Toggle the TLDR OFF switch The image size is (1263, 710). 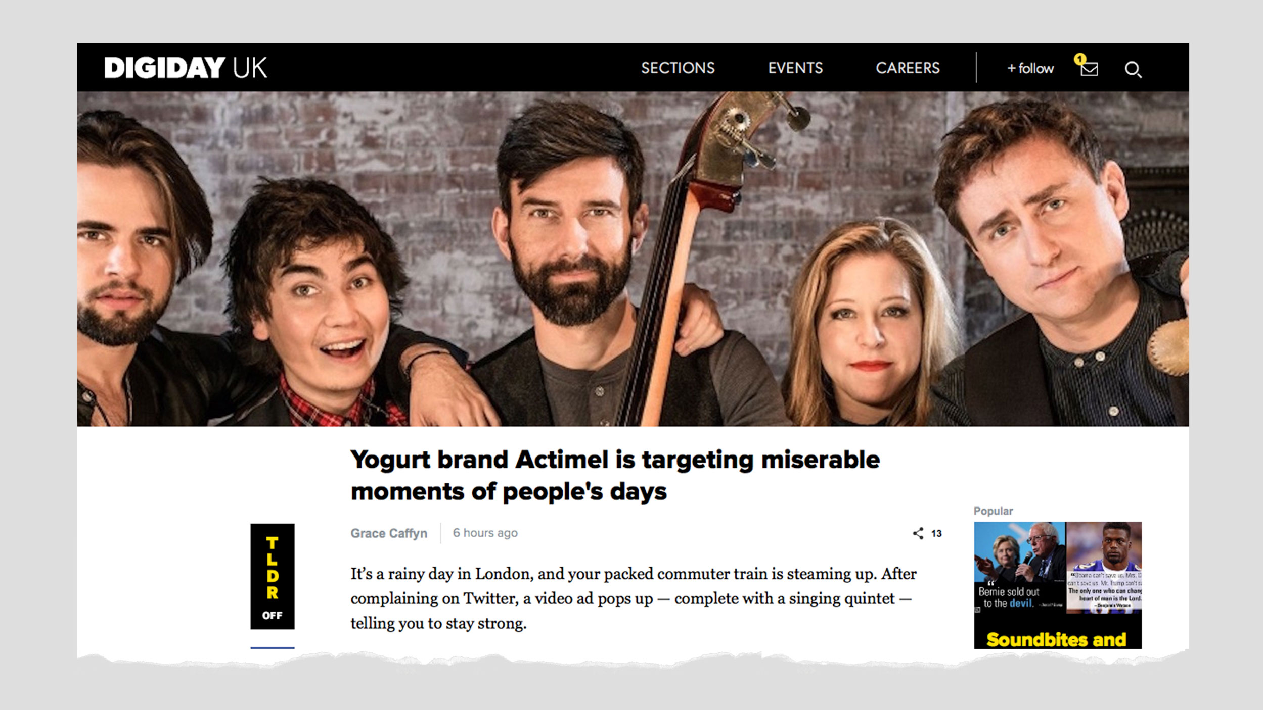point(273,576)
